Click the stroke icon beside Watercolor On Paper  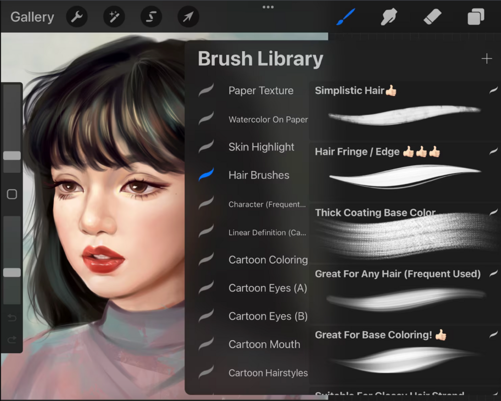coord(206,118)
